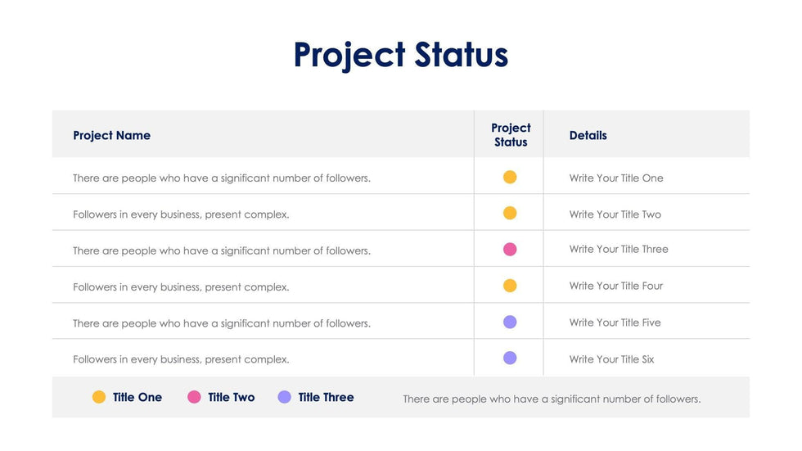The width and height of the screenshot is (802, 451).
Task: Select the Project Status column header
Action: tap(511, 135)
